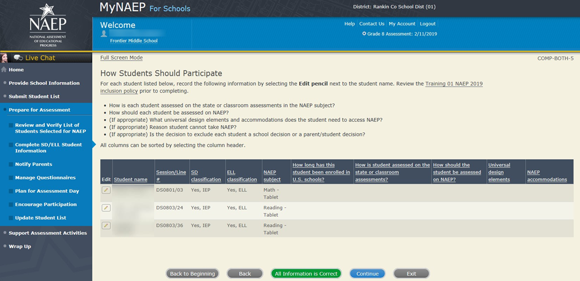This screenshot has width=580, height=281.
Task: Select the Grade 8 Assessment radio button
Action: [364, 34]
